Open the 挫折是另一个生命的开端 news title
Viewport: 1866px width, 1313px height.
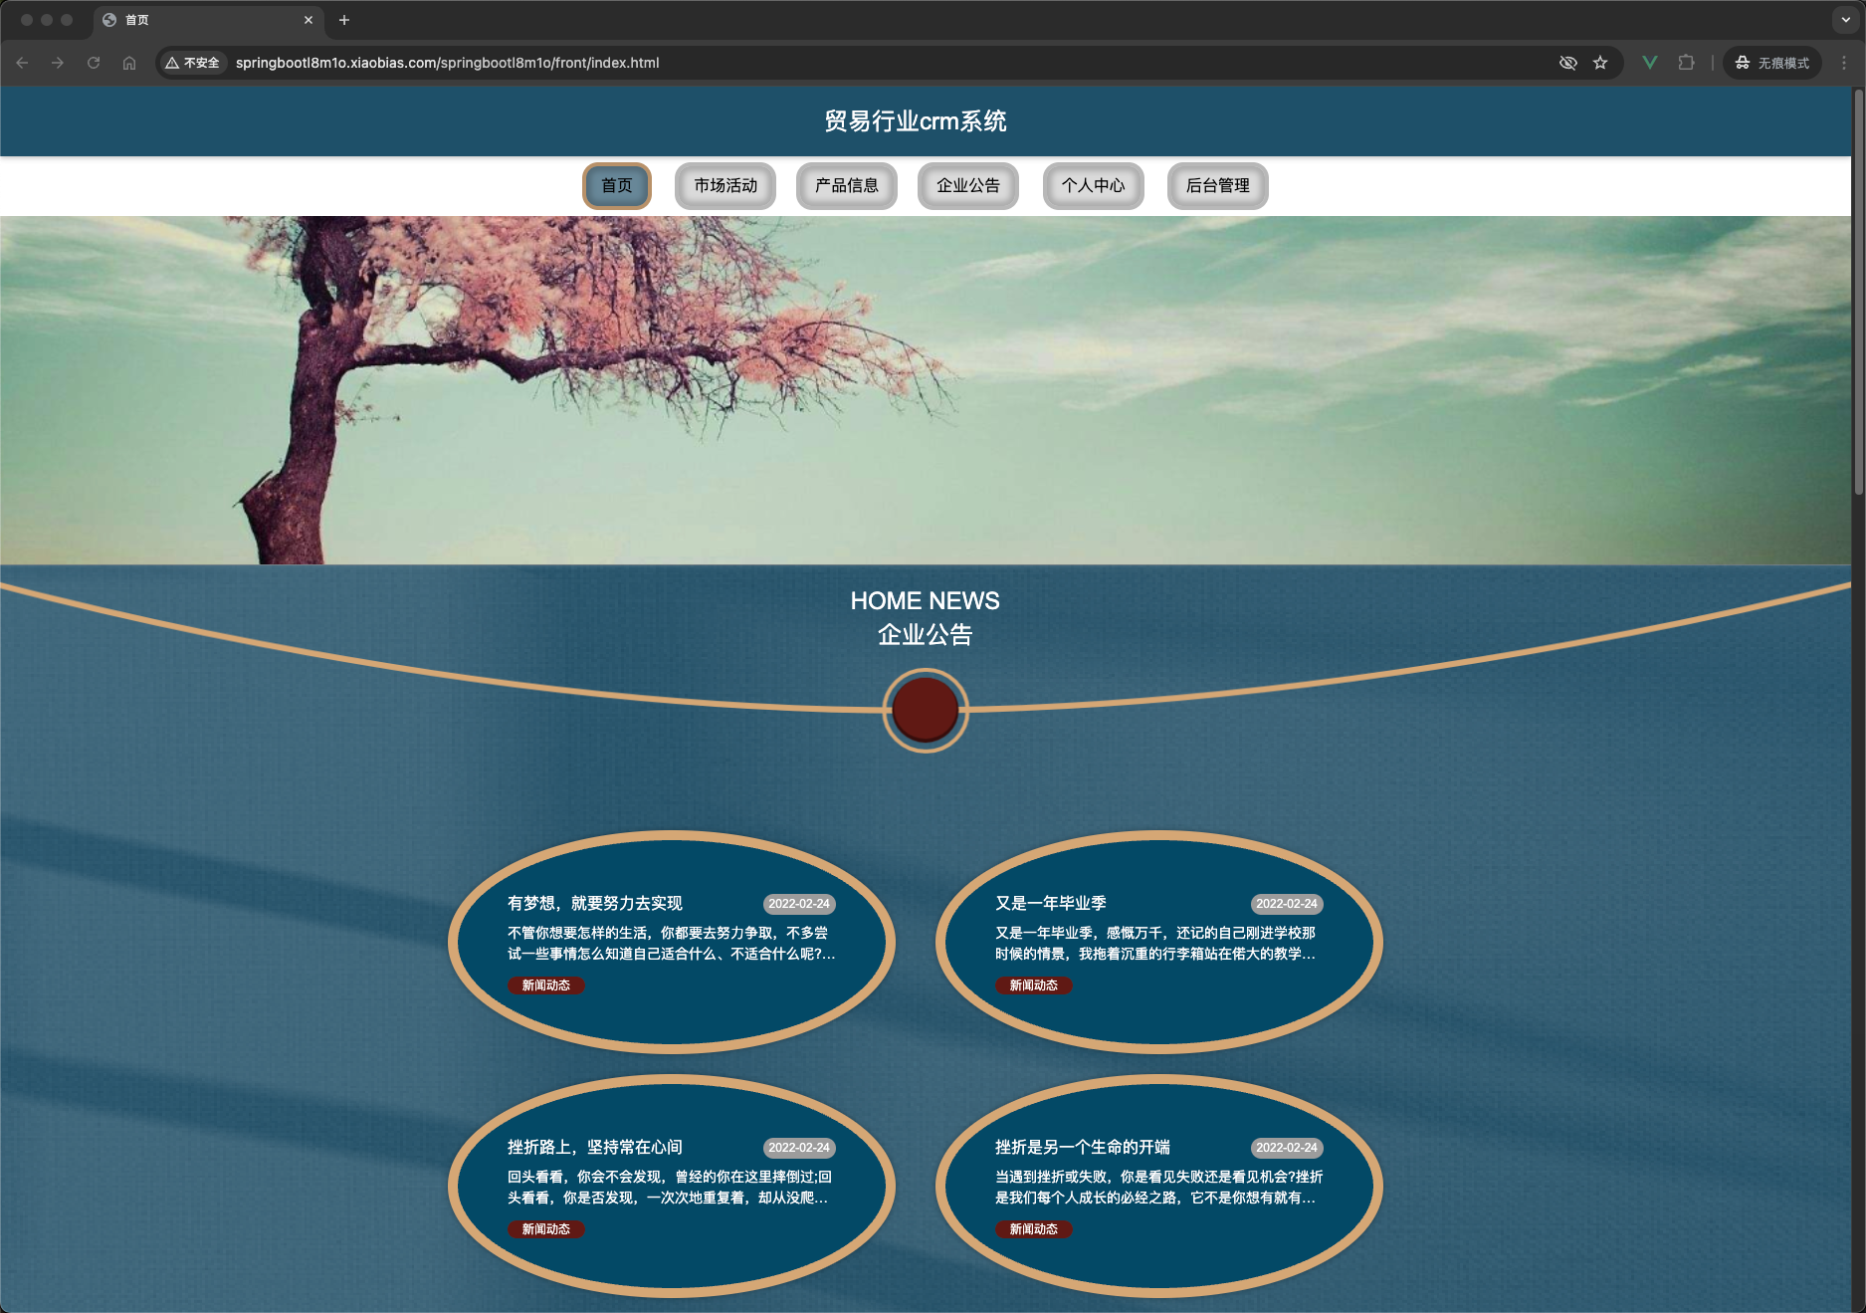click(1083, 1147)
